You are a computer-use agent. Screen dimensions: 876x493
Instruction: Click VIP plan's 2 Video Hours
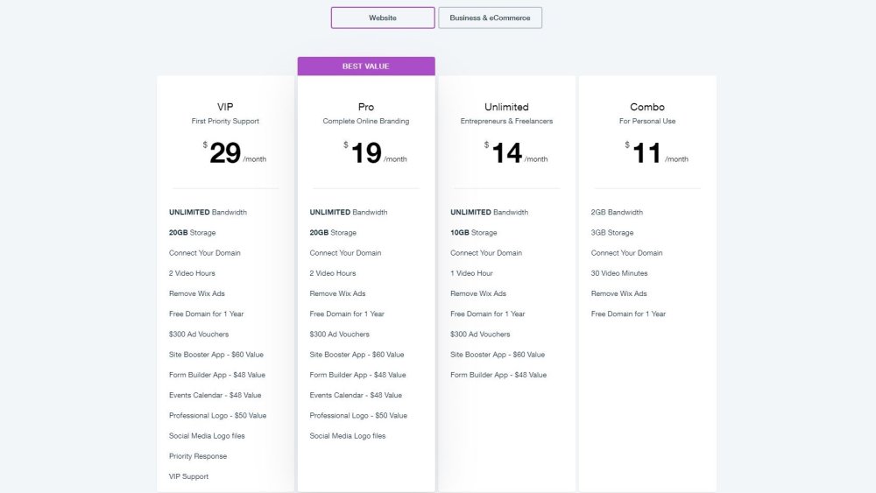point(192,273)
